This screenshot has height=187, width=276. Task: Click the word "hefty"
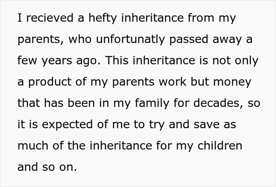coord(89,18)
